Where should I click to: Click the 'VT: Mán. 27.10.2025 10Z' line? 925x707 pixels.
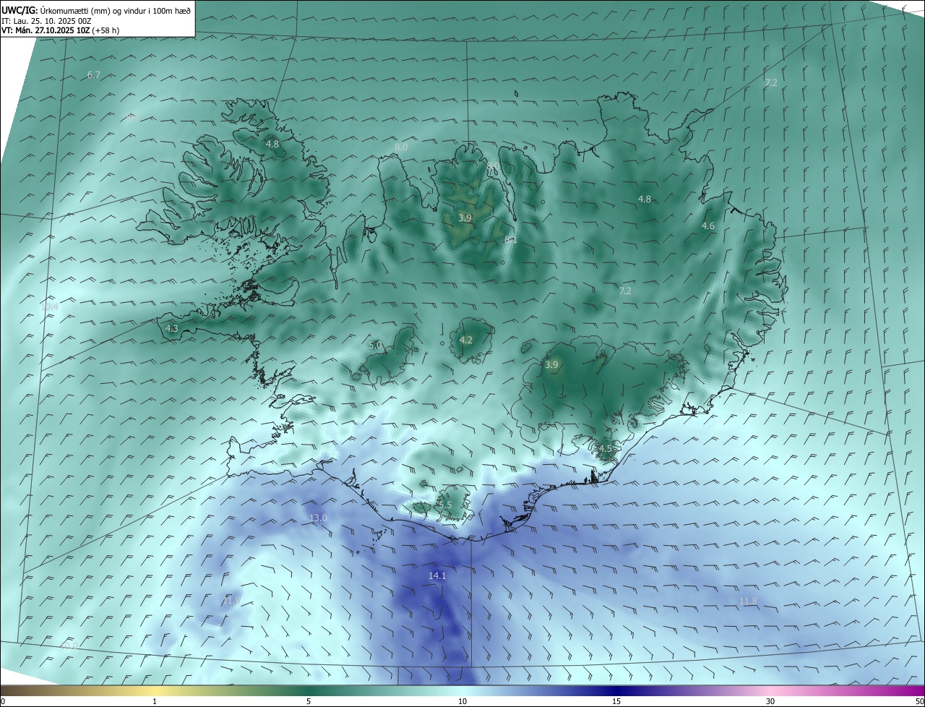[45, 30]
